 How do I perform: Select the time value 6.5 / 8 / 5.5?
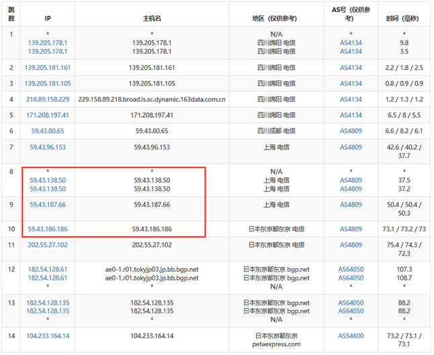coord(404,115)
